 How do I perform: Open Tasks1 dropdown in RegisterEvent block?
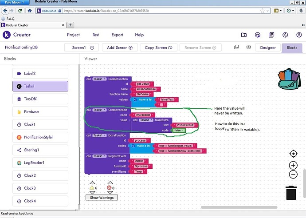point(99,156)
